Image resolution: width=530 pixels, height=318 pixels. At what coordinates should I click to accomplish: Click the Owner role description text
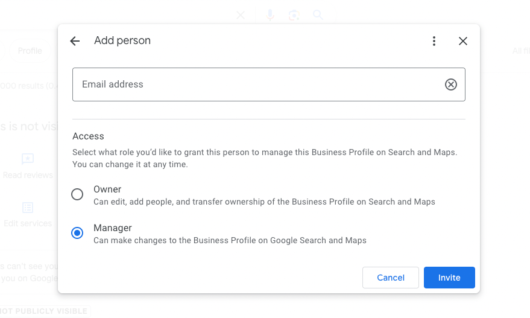click(x=264, y=202)
